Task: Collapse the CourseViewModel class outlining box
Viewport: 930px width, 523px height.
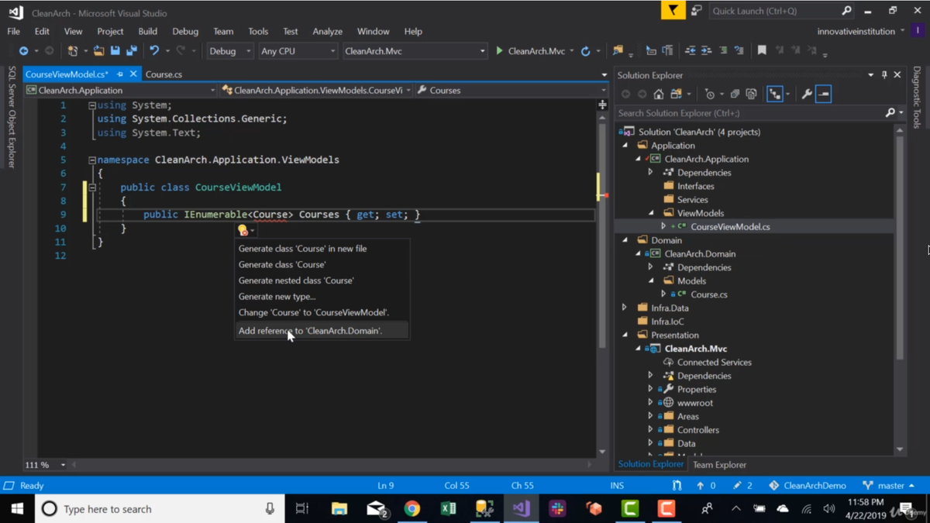Action: click(92, 188)
